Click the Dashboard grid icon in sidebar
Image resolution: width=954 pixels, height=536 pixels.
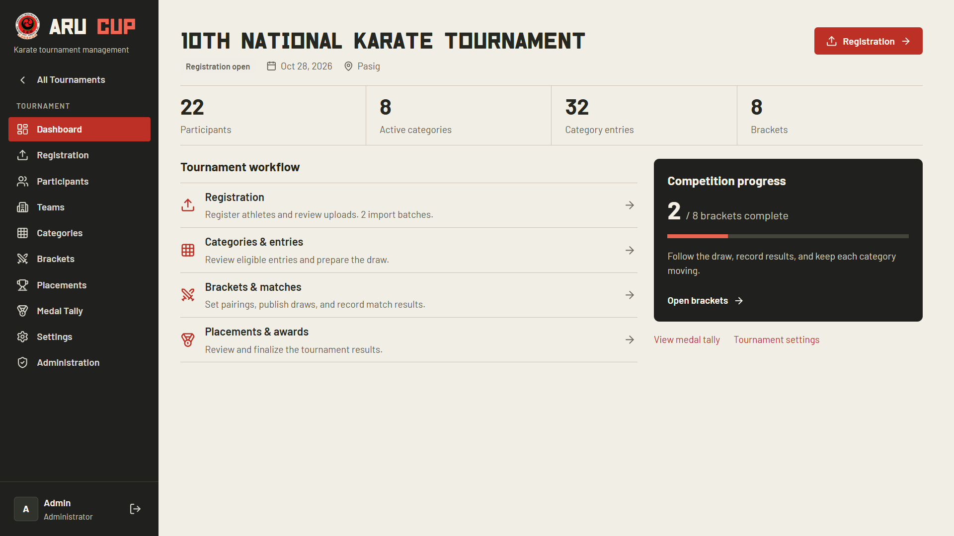tap(22, 130)
